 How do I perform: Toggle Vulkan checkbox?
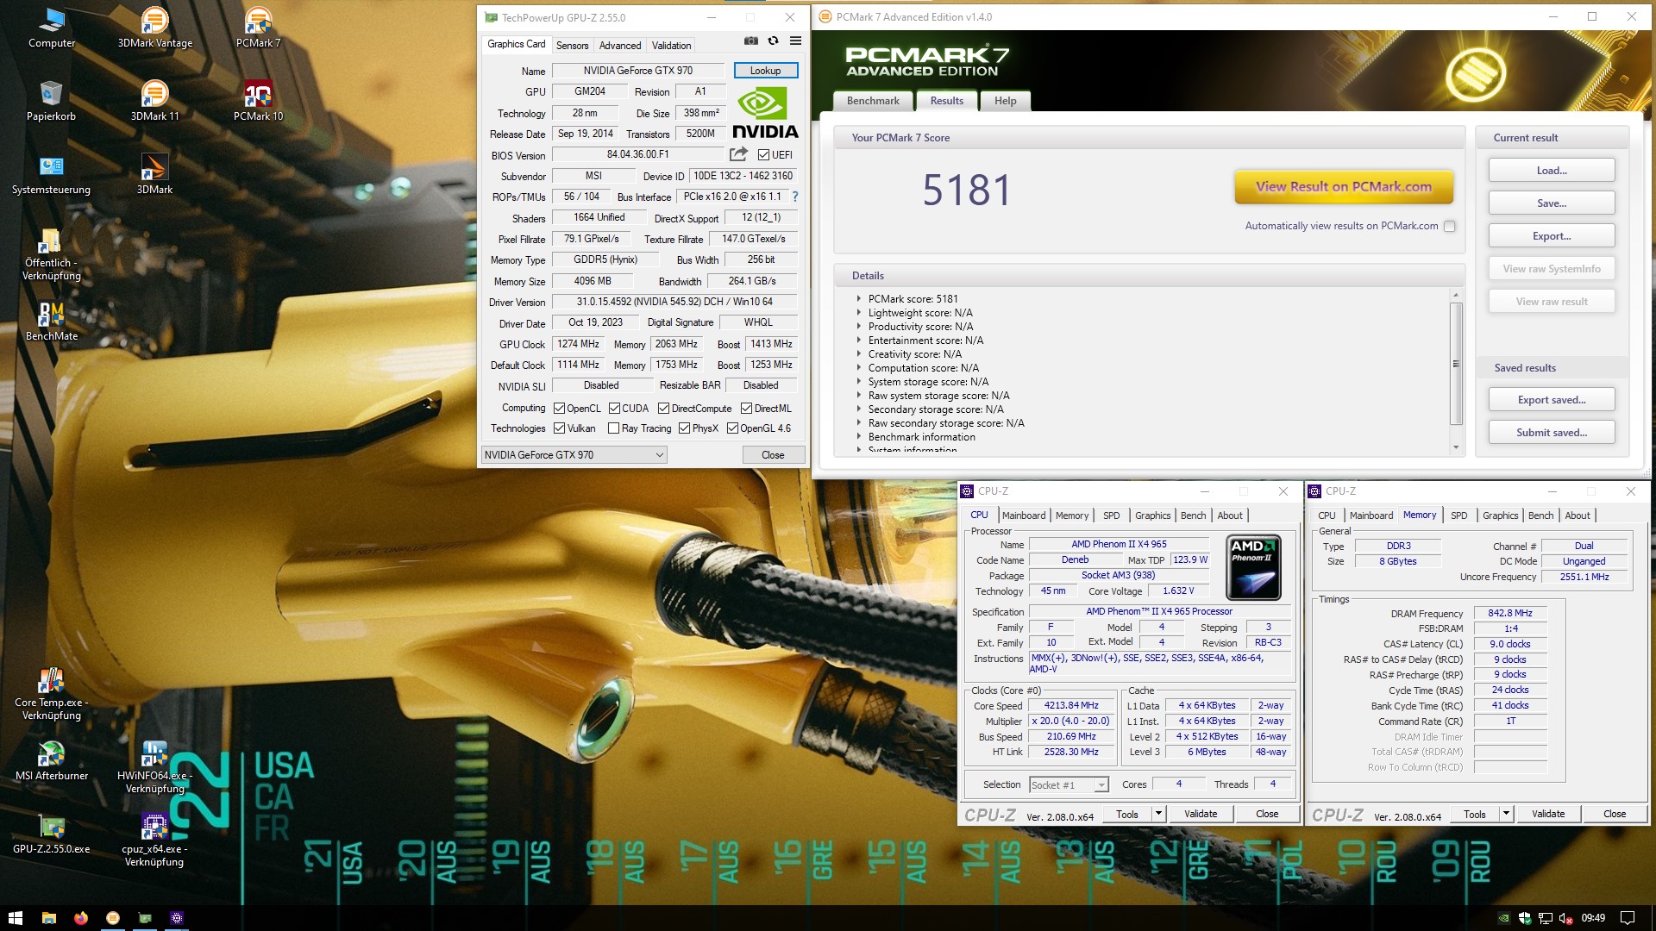click(x=559, y=428)
